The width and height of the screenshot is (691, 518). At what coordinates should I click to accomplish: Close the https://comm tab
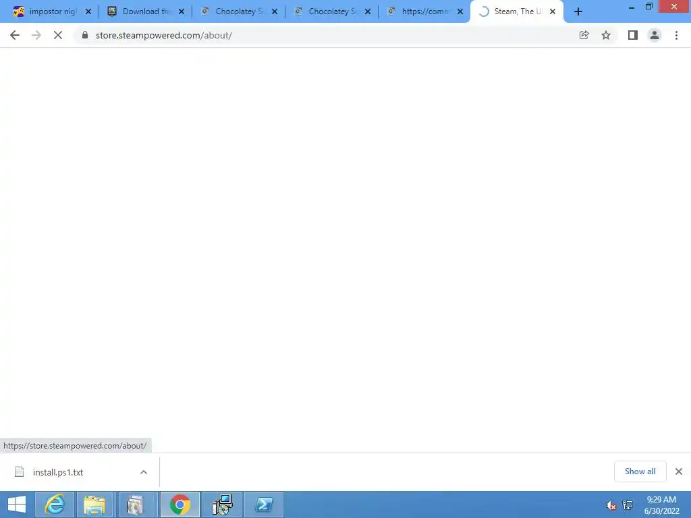(x=460, y=12)
